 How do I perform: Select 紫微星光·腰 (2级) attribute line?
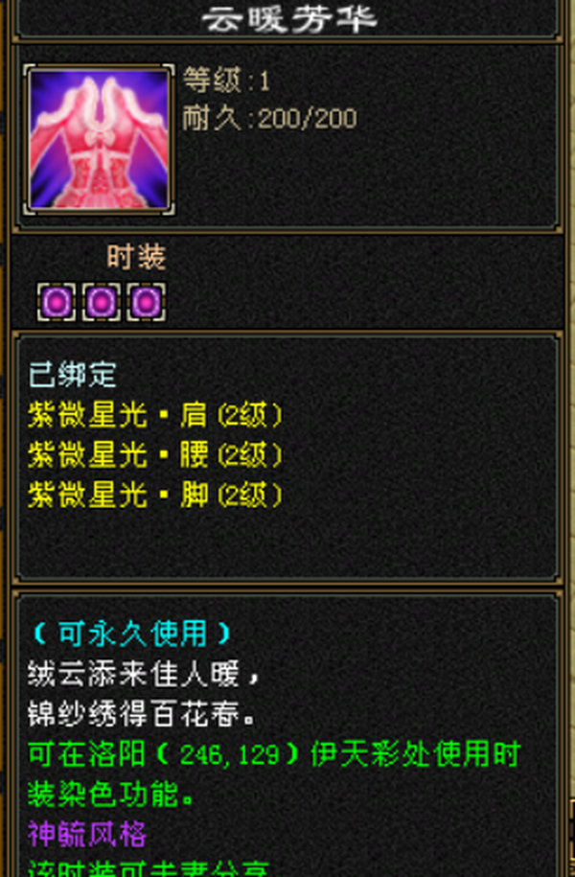[x=155, y=455]
